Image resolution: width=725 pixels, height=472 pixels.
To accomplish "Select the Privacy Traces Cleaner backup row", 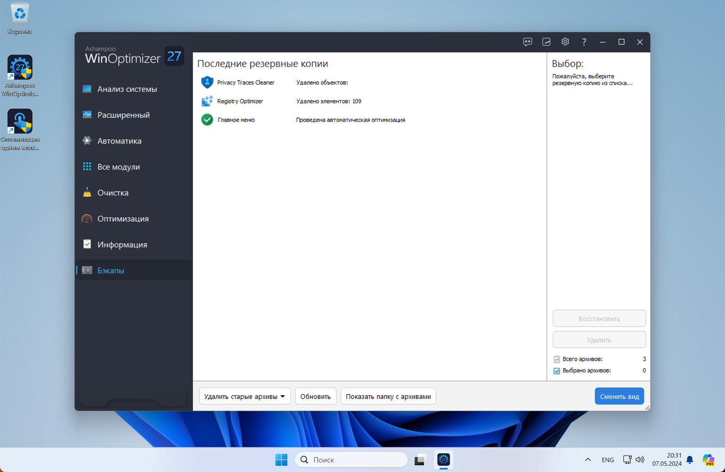I will coord(370,83).
